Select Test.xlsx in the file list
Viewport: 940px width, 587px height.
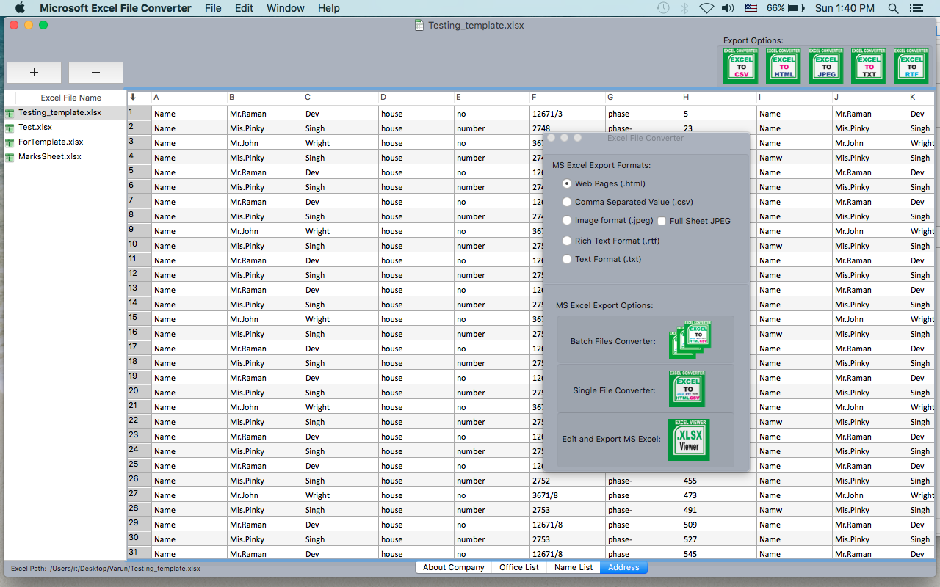pyautogui.click(x=65, y=128)
